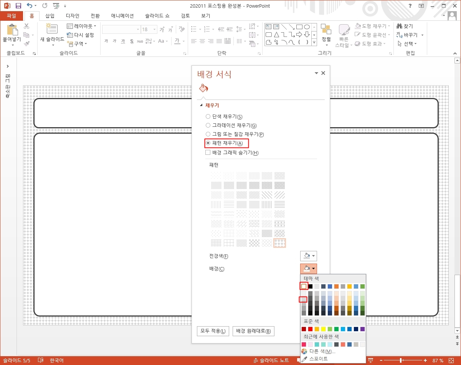The height and width of the screenshot is (365, 461).
Task: Click the Increase Font Size icon
Action: click(162, 30)
